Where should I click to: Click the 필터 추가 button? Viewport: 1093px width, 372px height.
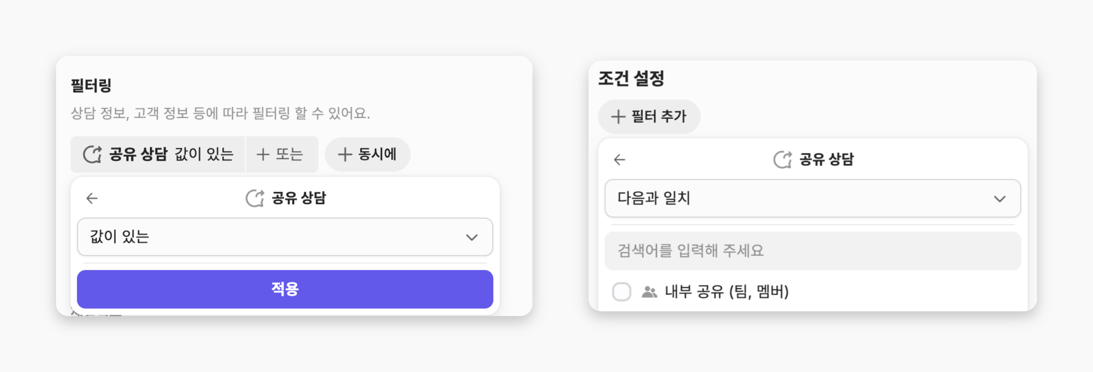(649, 117)
